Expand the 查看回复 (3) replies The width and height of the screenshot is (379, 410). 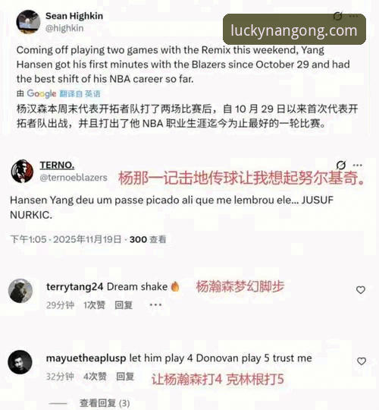click(105, 403)
